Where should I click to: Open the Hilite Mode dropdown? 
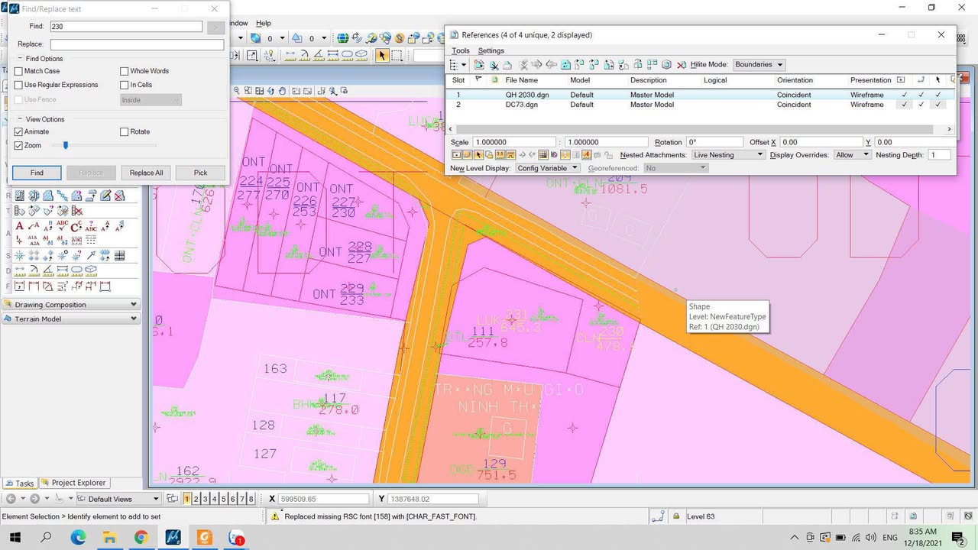[758, 65]
